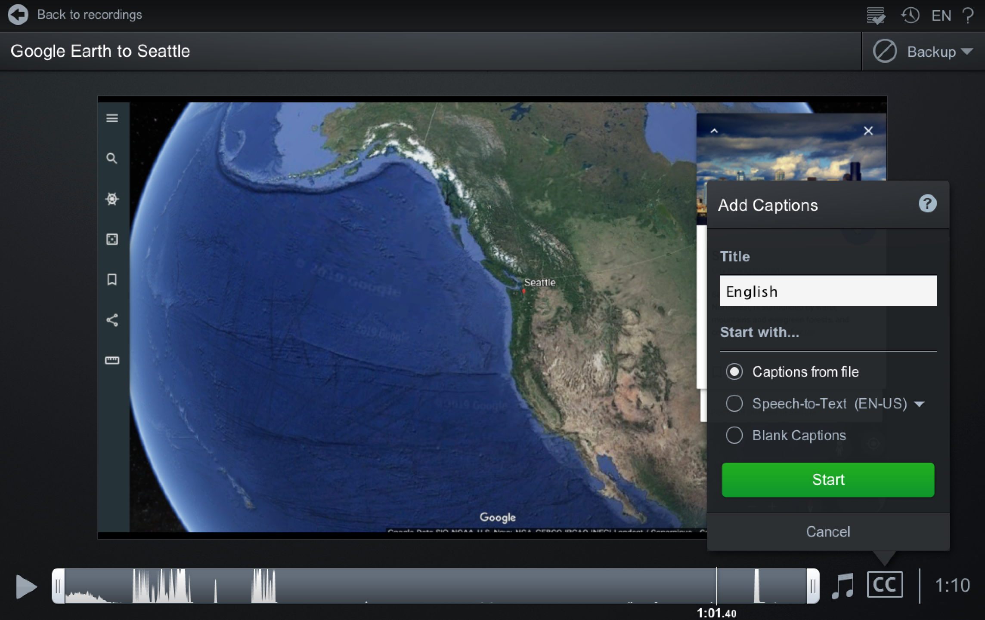Click the green Start button
This screenshot has height=620, width=985.
pos(828,480)
